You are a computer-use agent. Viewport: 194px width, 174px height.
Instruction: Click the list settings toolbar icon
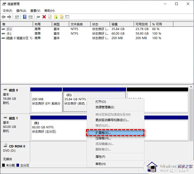(x=67, y=17)
